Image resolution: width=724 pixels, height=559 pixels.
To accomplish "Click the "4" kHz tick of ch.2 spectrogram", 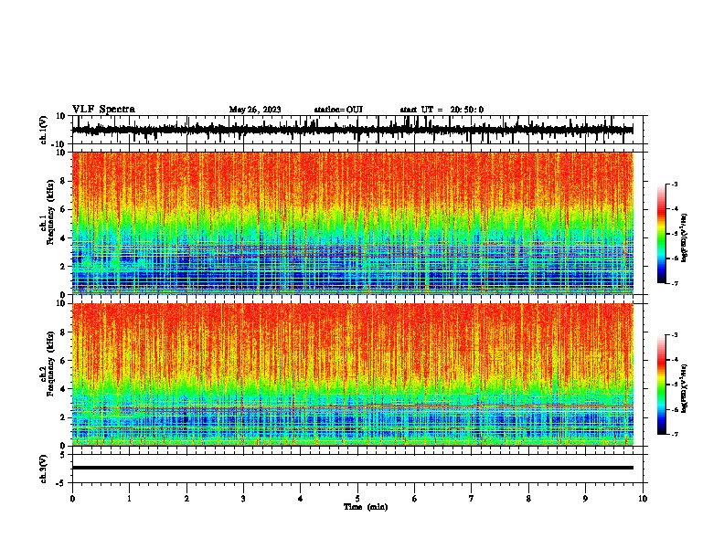I will click(x=64, y=389).
